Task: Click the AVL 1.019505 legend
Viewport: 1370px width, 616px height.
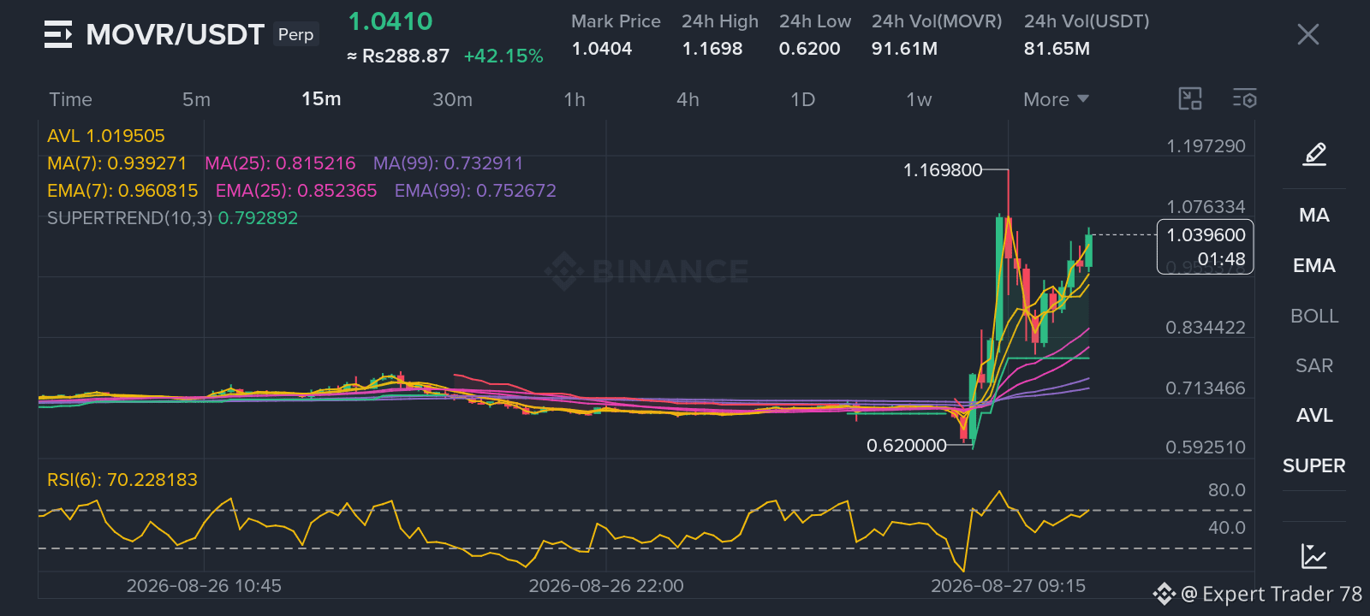Action: (x=106, y=136)
